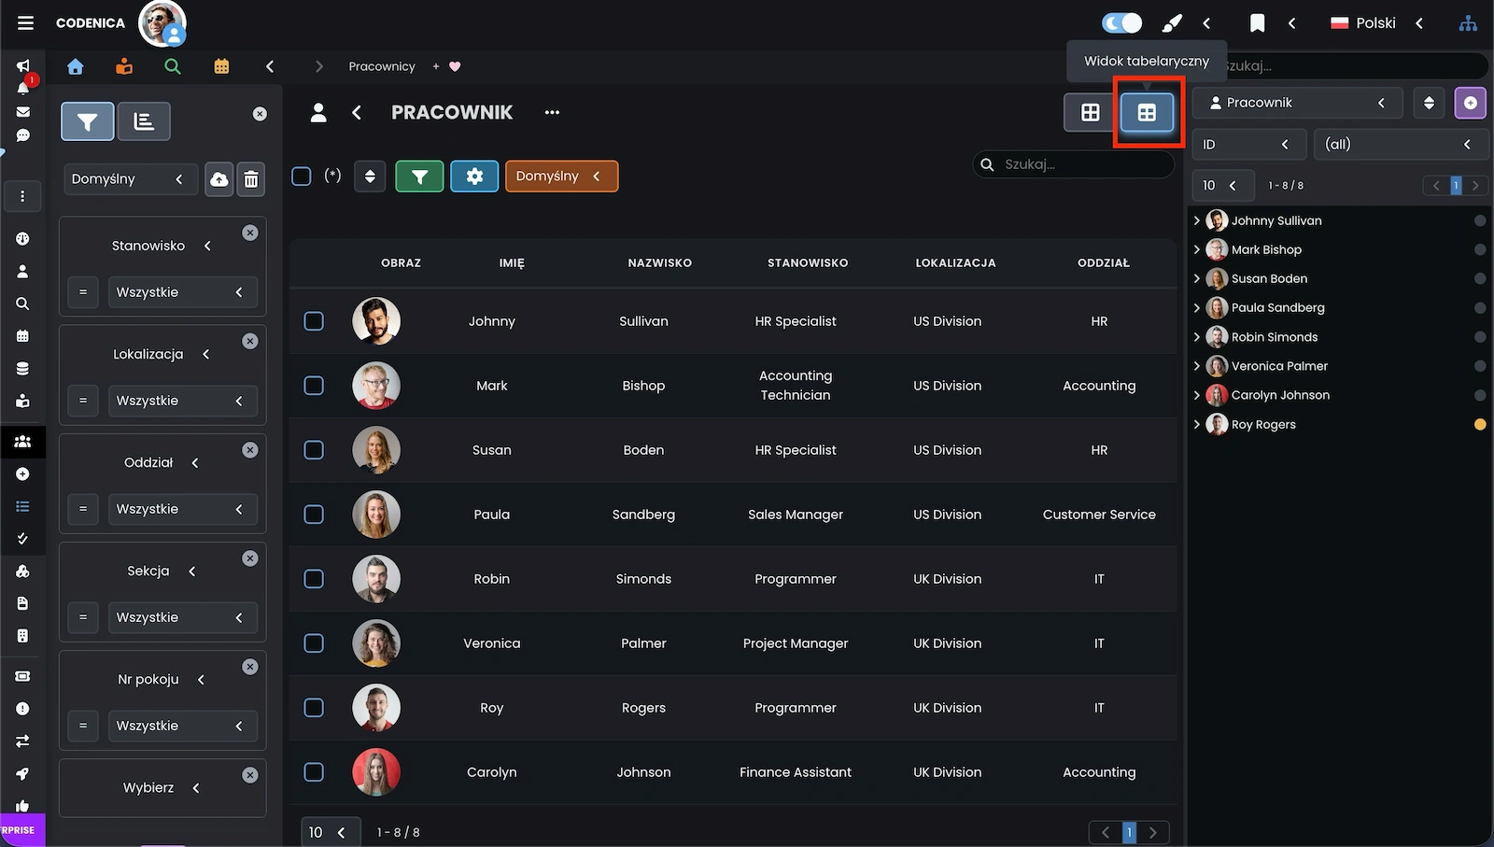
Task: Click the organization chart icon top right
Action: point(1468,23)
